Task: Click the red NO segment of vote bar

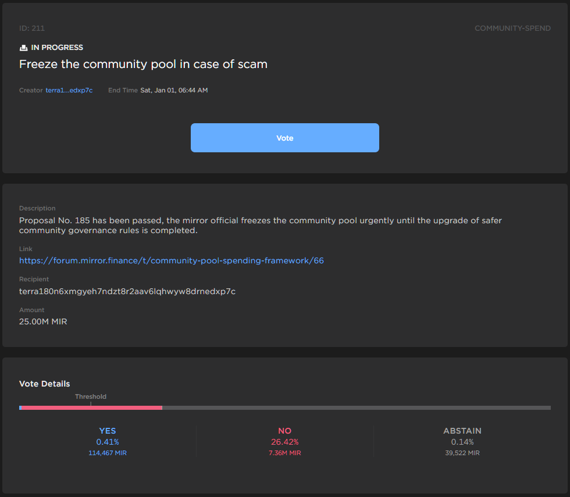Action: 92,408
